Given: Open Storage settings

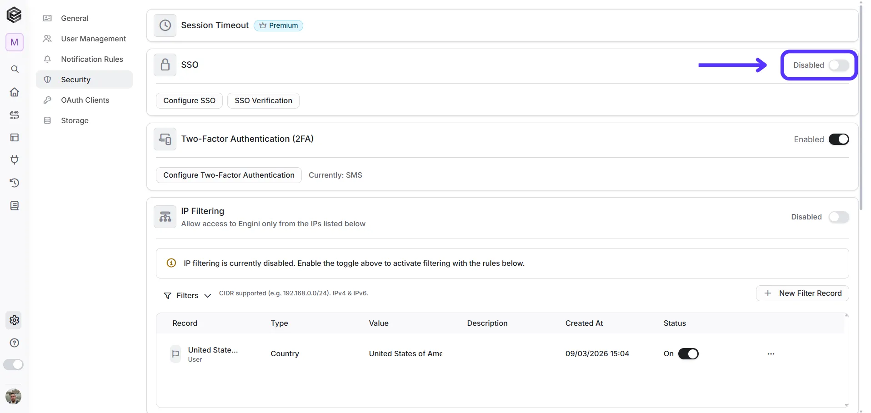Looking at the screenshot, I should (x=84, y=120).
